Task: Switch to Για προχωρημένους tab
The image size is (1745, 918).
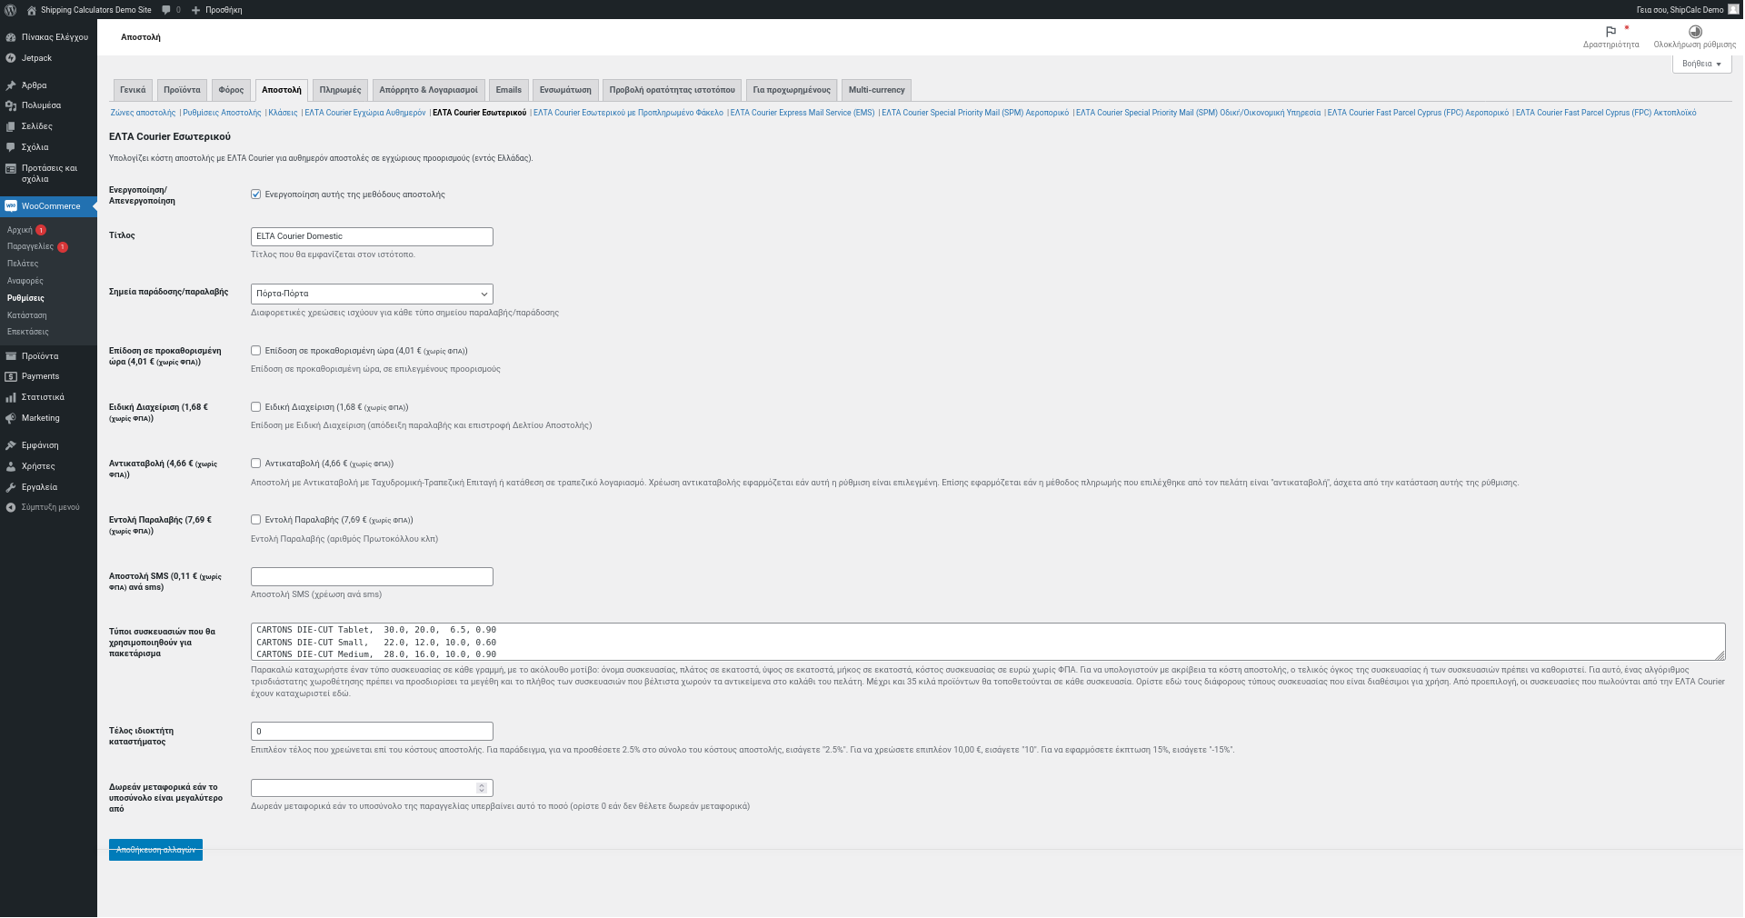Action: point(792,90)
